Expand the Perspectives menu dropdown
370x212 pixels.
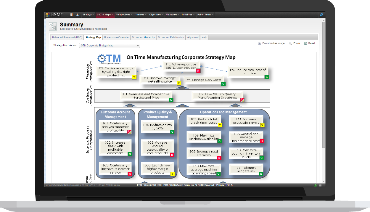click(x=124, y=15)
